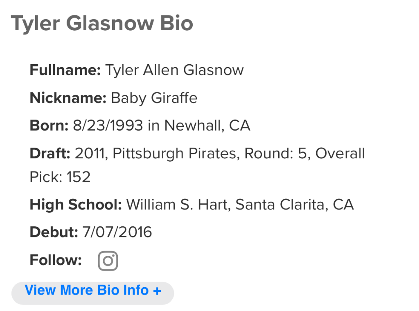Screen dimensions: 419x311
Task: Click the debut date 7/07/2016
Action: pos(117,232)
